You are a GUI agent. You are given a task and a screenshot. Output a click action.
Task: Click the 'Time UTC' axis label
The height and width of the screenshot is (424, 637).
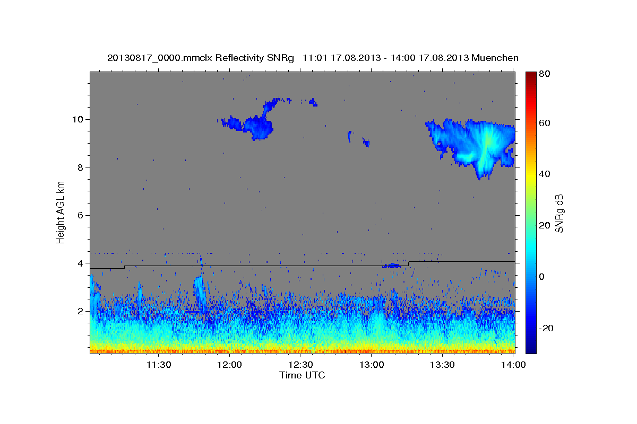(302, 376)
